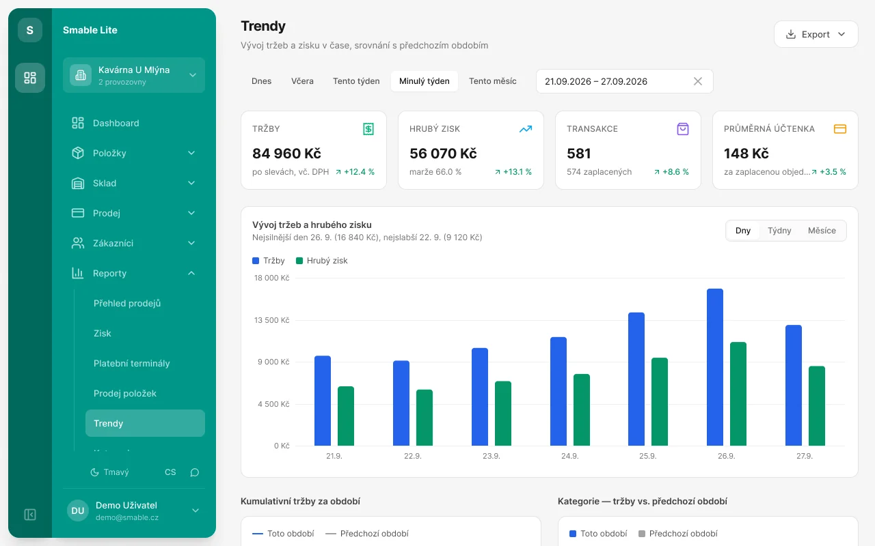Switch chart grouping to Týdny
The width and height of the screenshot is (875, 546).
pyautogui.click(x=779, y=231)
